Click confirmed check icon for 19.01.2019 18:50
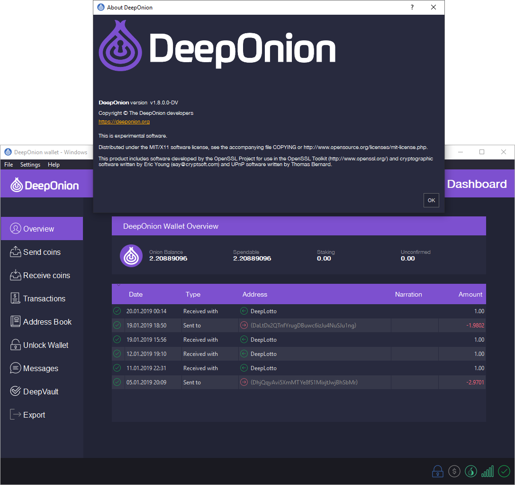Screen dimensions: 515x485 click(x=117, y=325)
